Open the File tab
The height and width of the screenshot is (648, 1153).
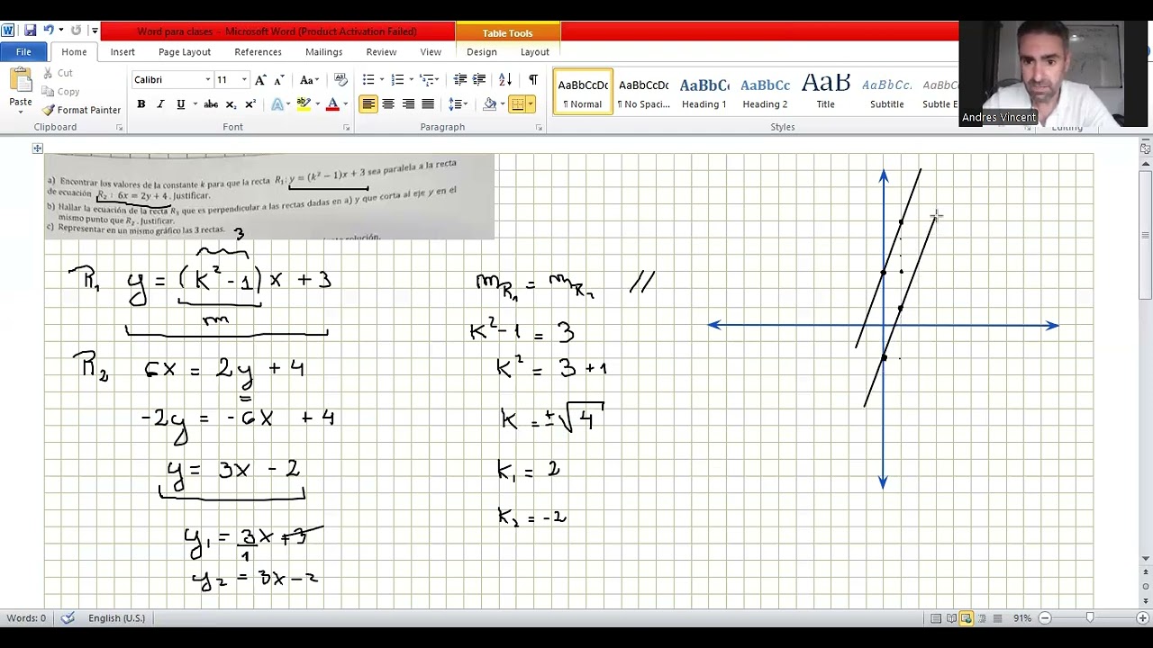click(23, 52)
